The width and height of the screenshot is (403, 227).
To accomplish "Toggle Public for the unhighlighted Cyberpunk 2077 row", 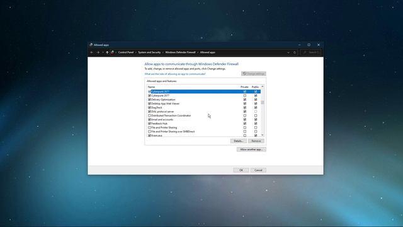I will 256,95.
